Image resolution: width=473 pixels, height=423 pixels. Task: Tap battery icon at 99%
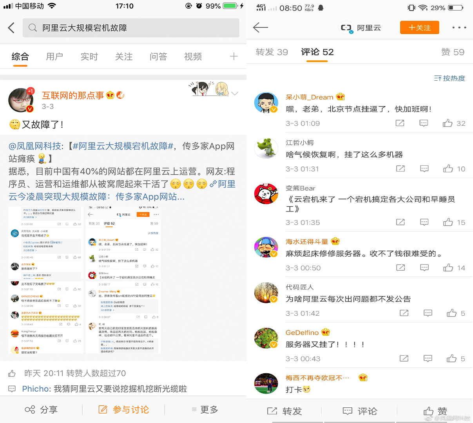[230, 6]
